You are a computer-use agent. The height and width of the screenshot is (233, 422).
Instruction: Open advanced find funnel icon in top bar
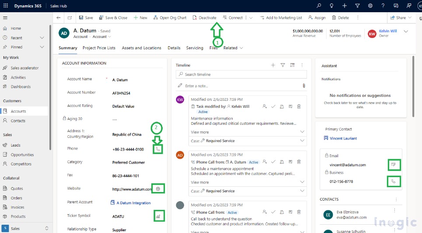pyautogui.click(x=357, y=6)
